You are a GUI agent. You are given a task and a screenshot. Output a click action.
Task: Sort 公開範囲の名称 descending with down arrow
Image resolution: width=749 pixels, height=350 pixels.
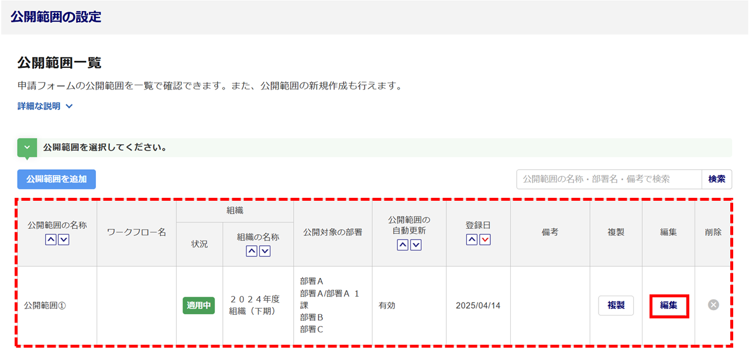click(64, 240)
